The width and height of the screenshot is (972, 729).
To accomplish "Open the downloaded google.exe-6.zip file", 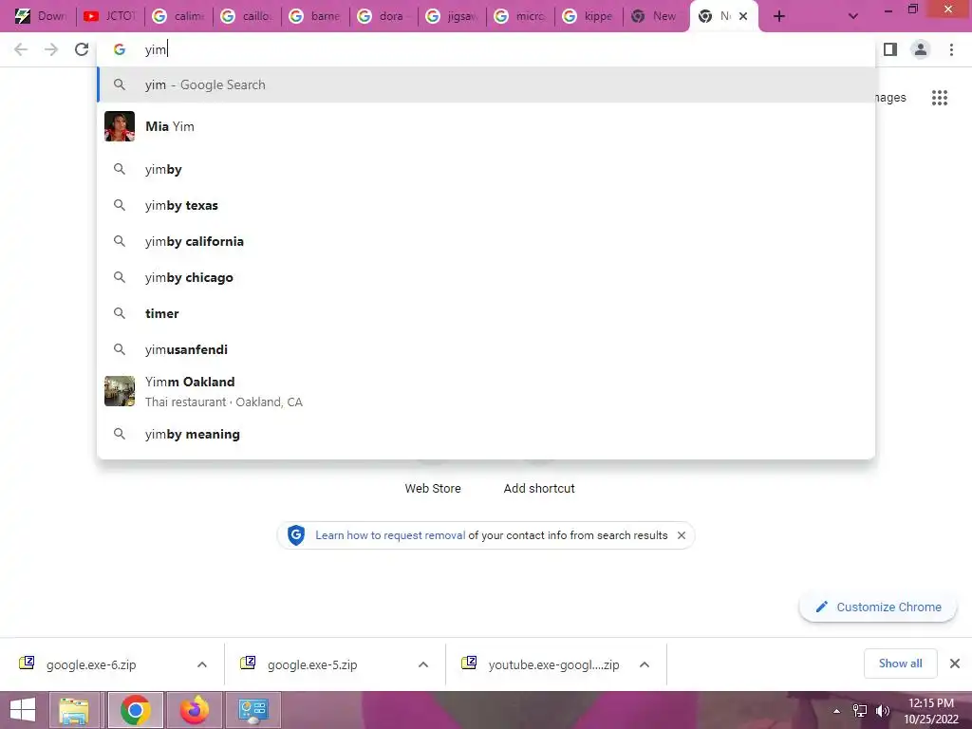I will point(91,664).
